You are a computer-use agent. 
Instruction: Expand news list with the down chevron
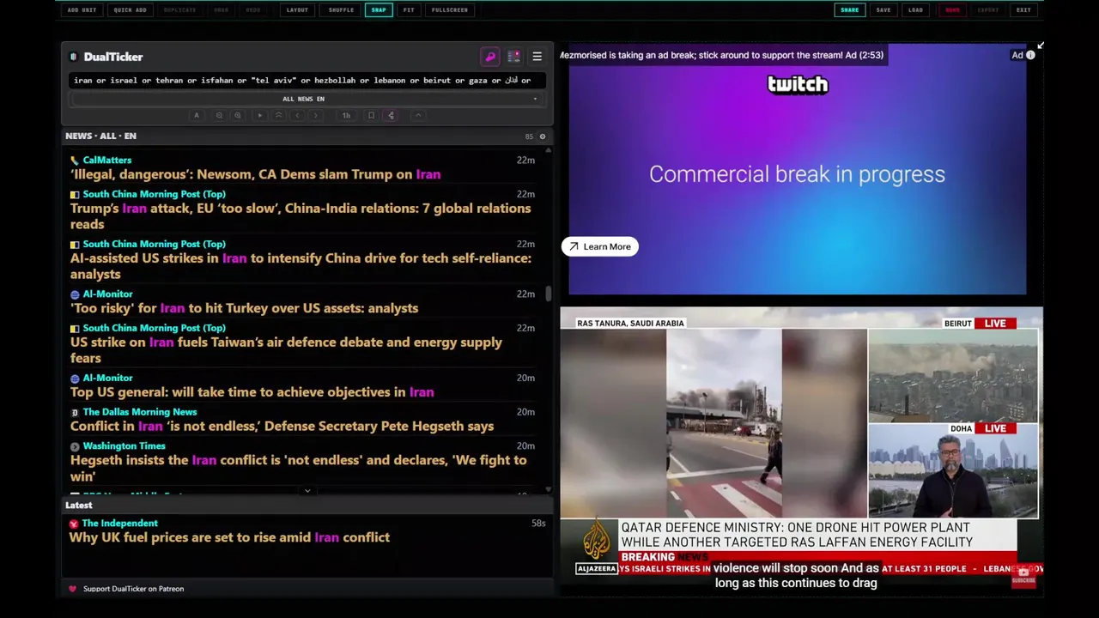point(307,491)
